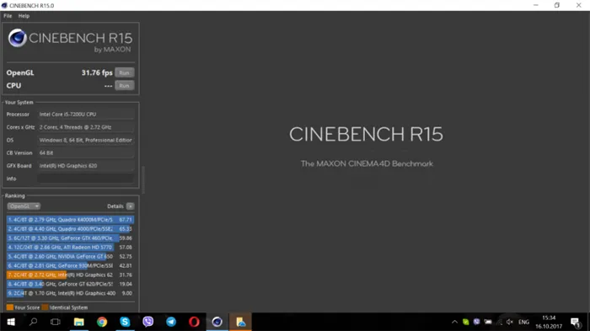
Task: Open Viber from the taskbar
Action: point(148,322)
